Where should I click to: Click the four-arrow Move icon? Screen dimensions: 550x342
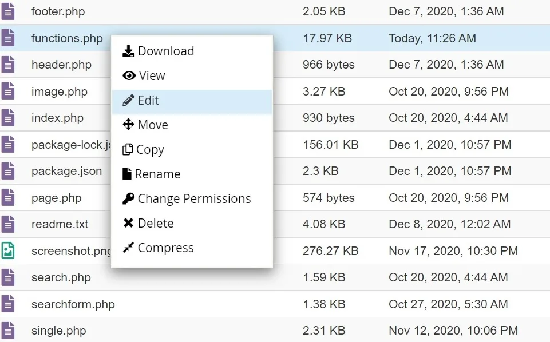(128, 125)
